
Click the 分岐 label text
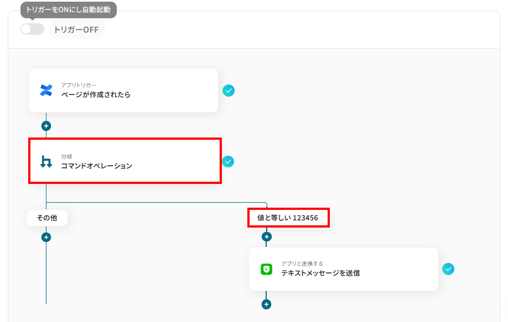click(67, 156)
